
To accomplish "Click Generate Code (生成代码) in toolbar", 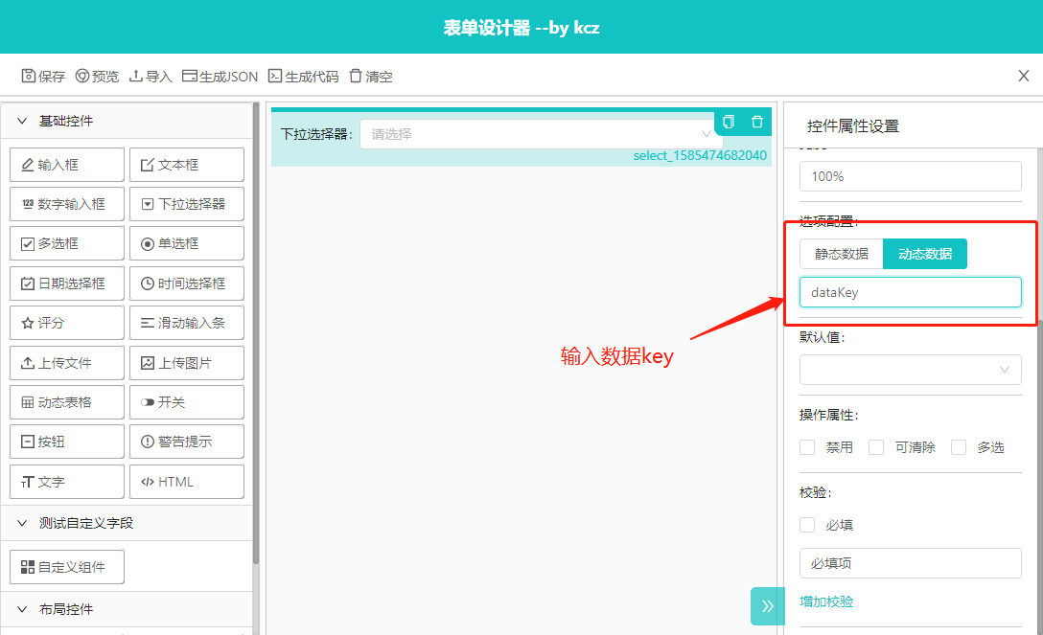I will 275,77.
